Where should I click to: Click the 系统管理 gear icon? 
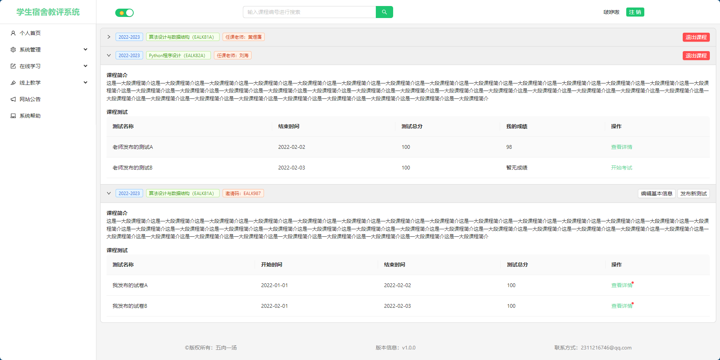coord(13,50)
